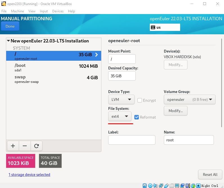
Task: Click Modify under Device(s)
Action: [176, 65]
